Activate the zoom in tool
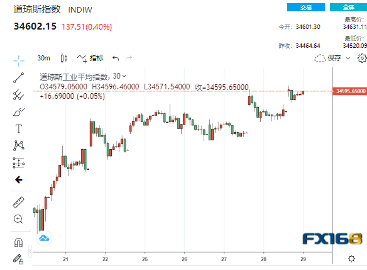 pyautogui.click(x=18, y=219)
